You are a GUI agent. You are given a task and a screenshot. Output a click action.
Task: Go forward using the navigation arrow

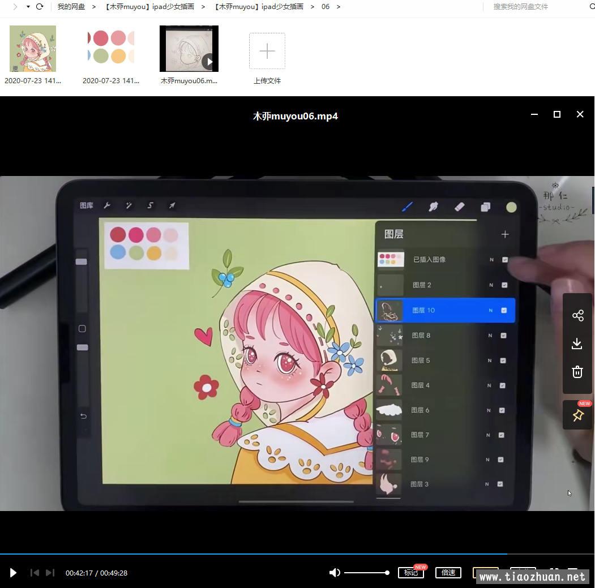(x=15, y=7)
